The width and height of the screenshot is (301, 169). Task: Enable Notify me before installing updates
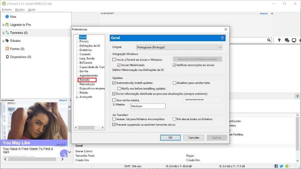[x=119, y=89]
